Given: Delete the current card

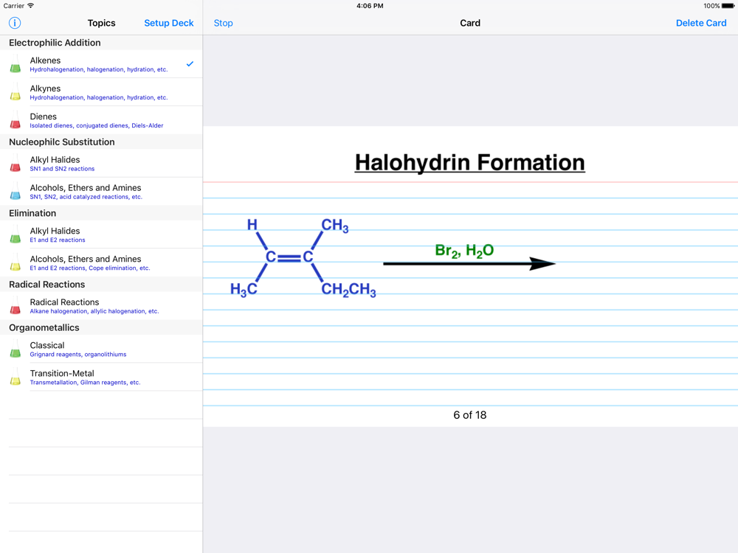Looking at the screenshot, I should pos(700,23).
